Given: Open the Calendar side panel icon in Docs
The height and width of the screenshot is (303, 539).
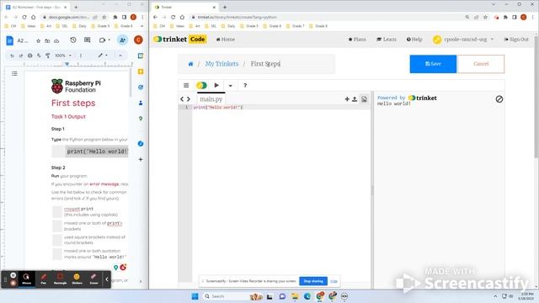Looking at the screenshot, I should click(141, 56).
